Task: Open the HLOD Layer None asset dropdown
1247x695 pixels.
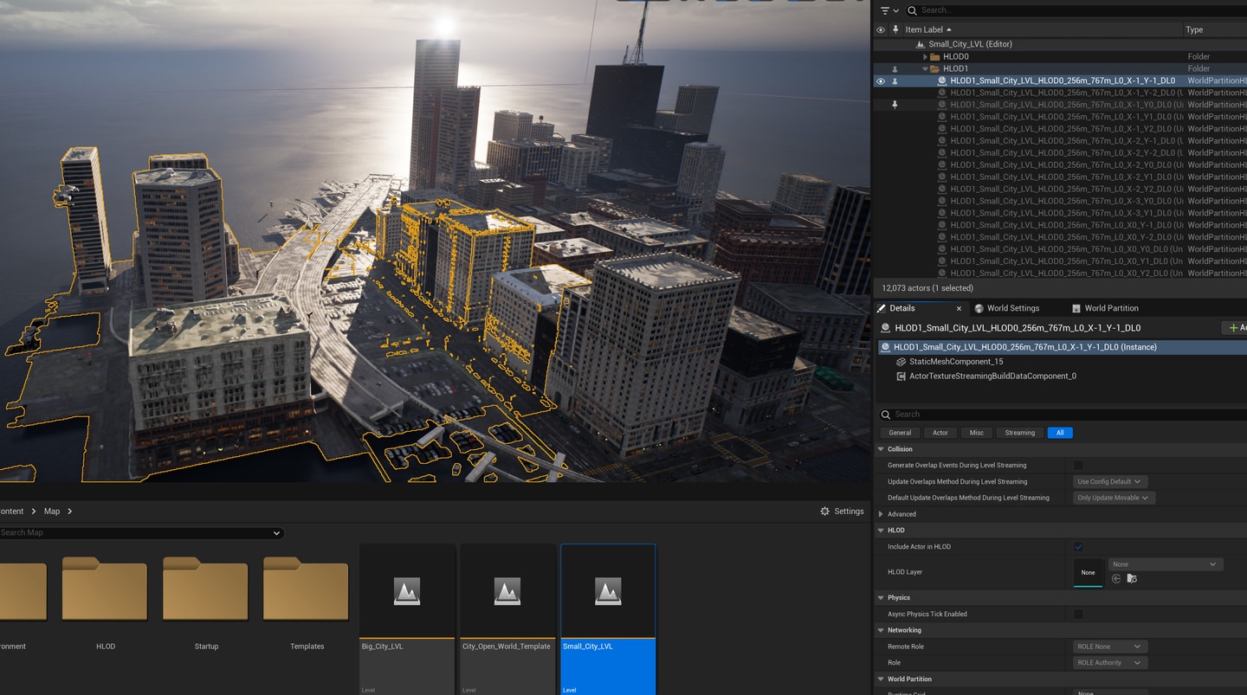Action: (1166, 564)
